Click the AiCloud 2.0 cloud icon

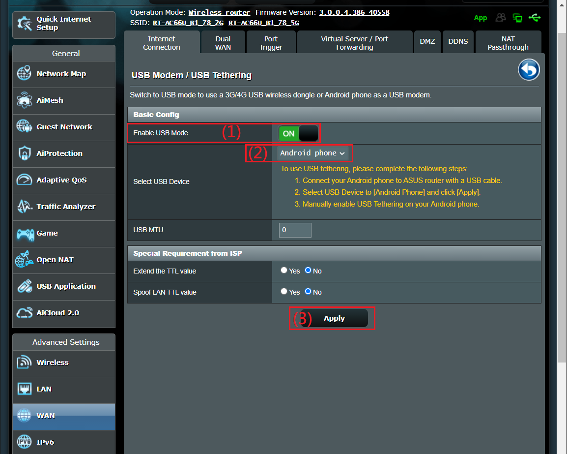coord(24,313)
